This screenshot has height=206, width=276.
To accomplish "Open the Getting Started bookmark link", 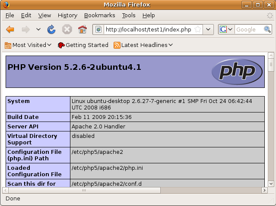I will (x=83, y=45).
